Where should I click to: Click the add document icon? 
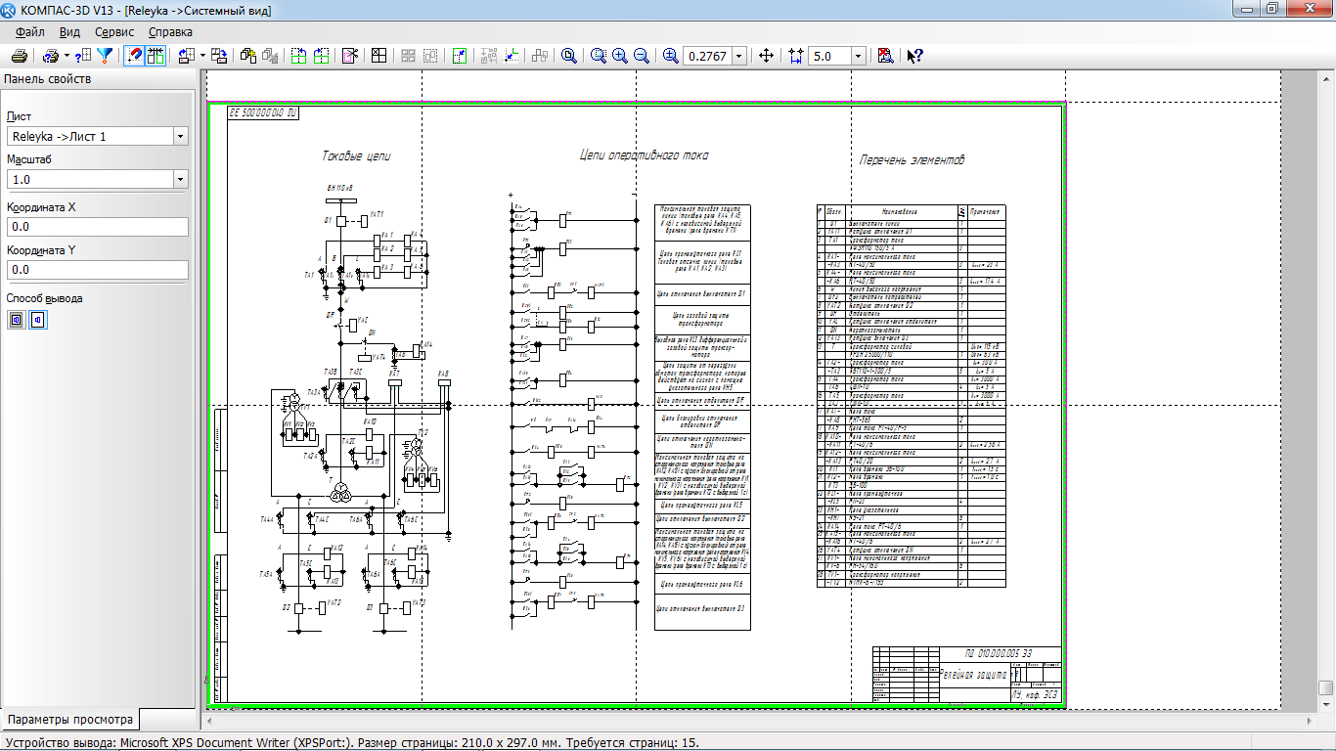coord(248,56)
